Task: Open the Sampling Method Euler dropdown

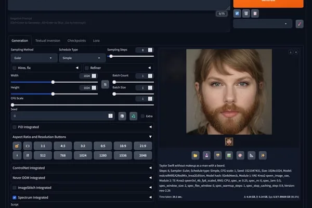Action: click(34, 58)
